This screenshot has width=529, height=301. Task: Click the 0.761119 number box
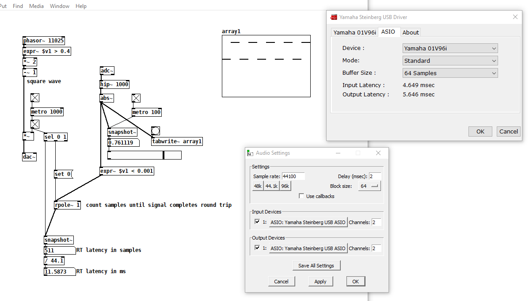pyautogui.click(x=123, y=143)
